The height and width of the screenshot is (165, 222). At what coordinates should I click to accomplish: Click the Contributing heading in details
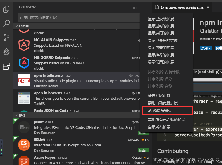coord(173,151)
